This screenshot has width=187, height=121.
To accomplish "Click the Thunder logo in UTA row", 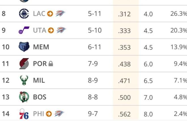I will [61, 30].
